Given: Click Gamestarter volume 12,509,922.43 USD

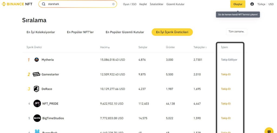Looking at the screenshot, I should point(113,74).
